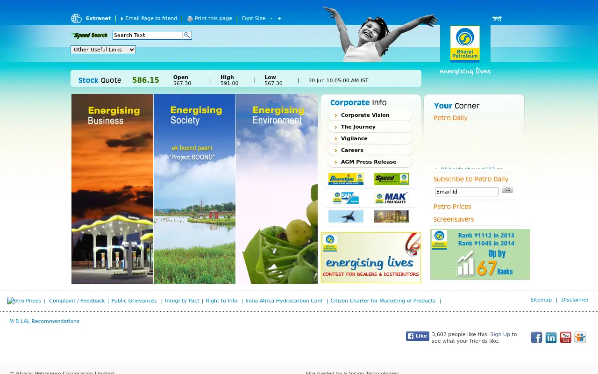This screenshot has width=598, height=374.
Task: Open the Bharatgas logo link
Action: point(346,179)
